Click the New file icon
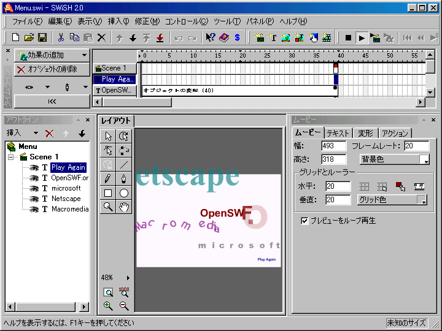This screenshot has height=331, width=442. tap(15, 37)
